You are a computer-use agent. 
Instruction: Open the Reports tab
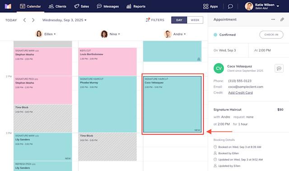point(136,6)
